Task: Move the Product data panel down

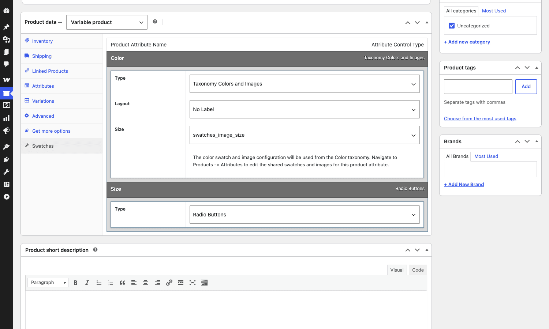Action: click(417, 23)
